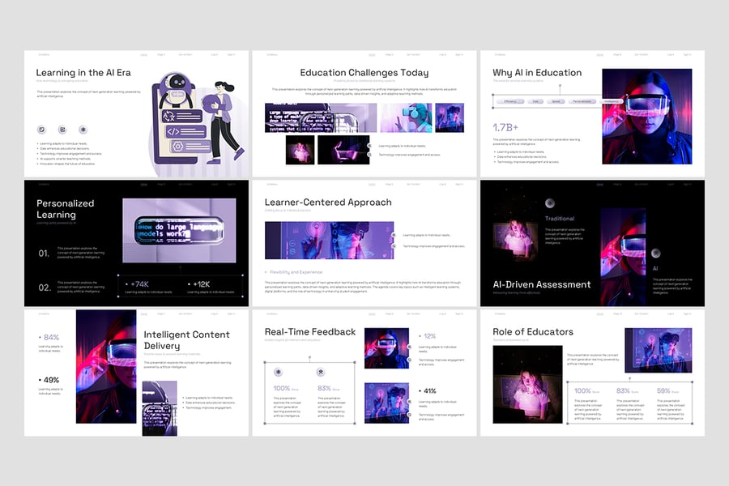This screenshot has width=729, height=486.
Task: Click the icon above 83% on Real-Time Feedback slide
Action: (322, 372)
